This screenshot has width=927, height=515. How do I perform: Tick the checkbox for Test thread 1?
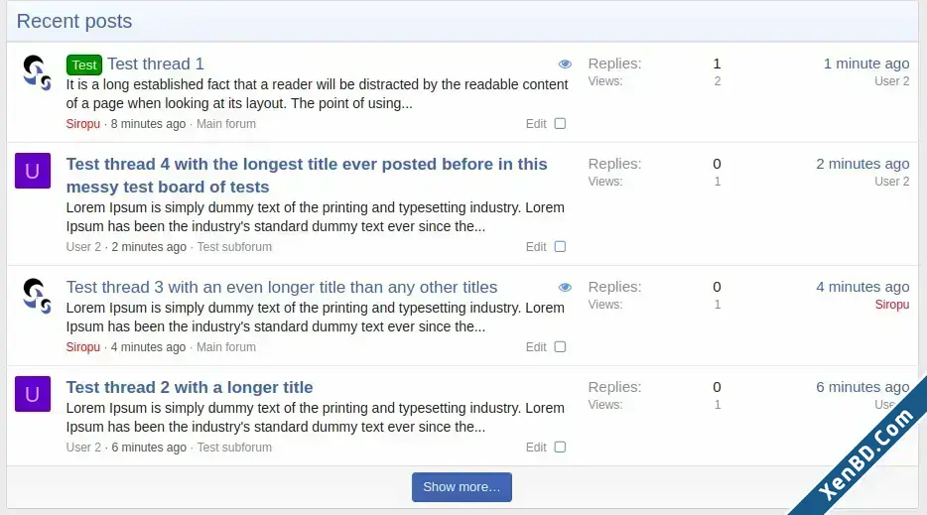click(560, 124)
